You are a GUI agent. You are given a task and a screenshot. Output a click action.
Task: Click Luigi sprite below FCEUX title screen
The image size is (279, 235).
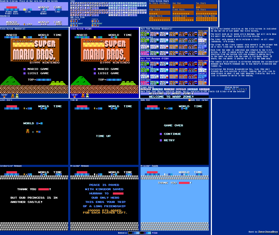point(87,96)
